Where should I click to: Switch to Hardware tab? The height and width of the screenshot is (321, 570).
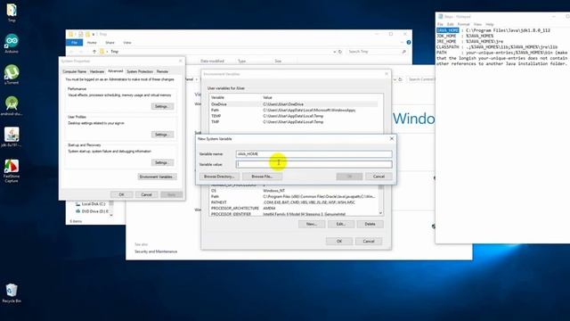point(97,71)
